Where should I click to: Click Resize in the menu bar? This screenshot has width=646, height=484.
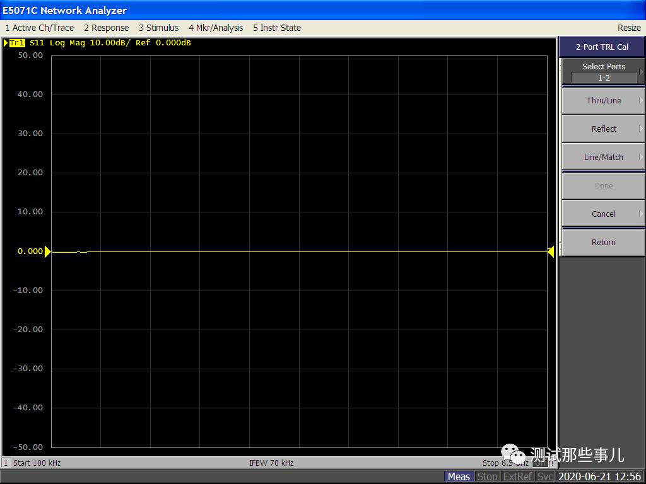[x=629, y=28]
